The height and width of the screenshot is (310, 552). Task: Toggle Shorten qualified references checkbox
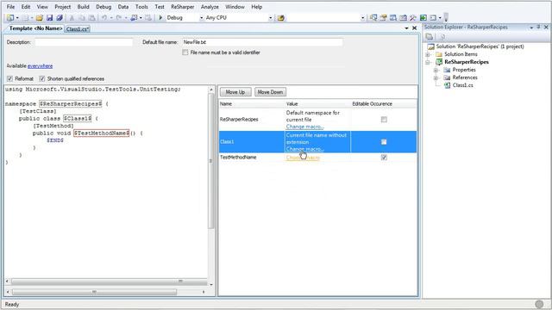point(42,78)
